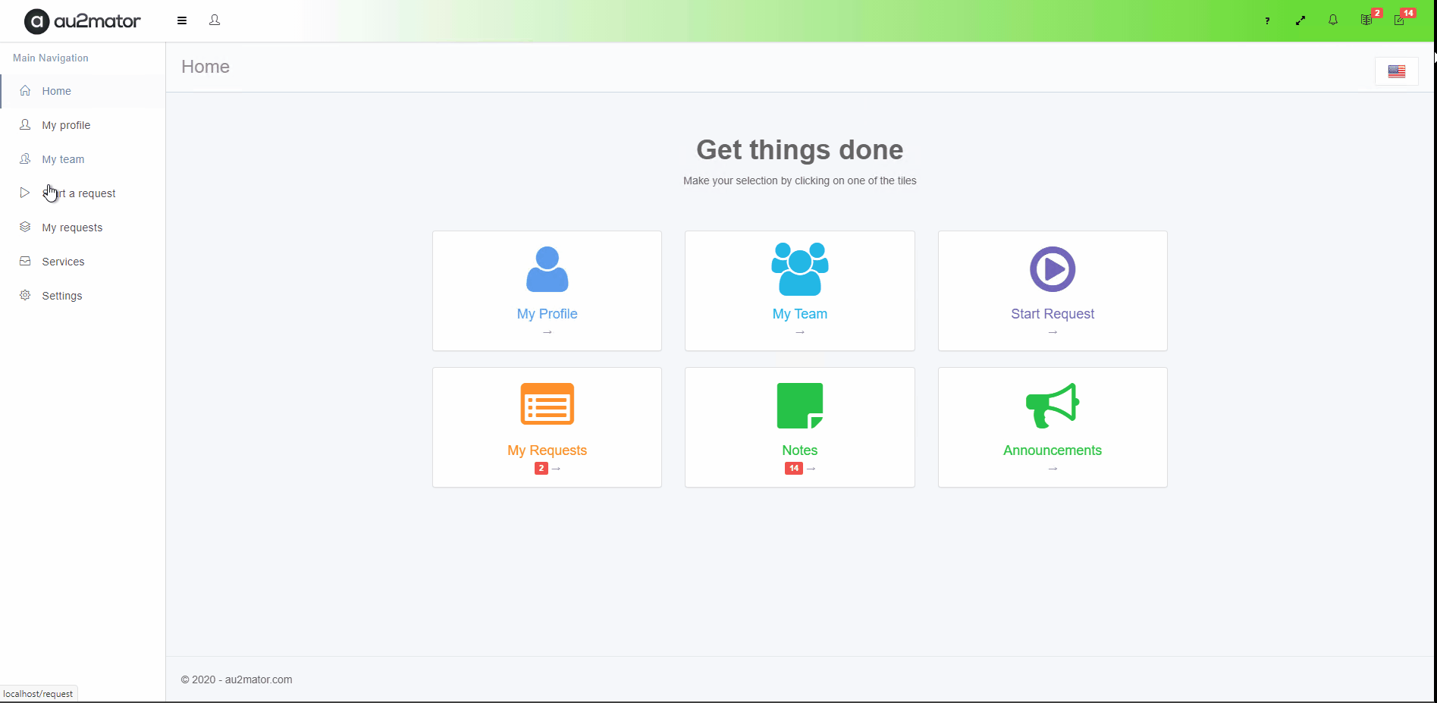Open My team from sidebar
Viewport: 1437px width, 703px height.
click(x=63, y=159)
